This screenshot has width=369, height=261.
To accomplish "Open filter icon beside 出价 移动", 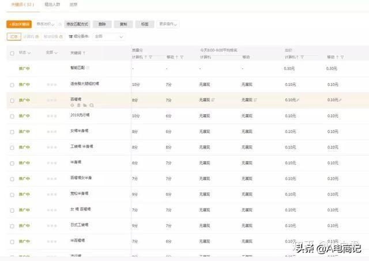I will pos(342,57).
